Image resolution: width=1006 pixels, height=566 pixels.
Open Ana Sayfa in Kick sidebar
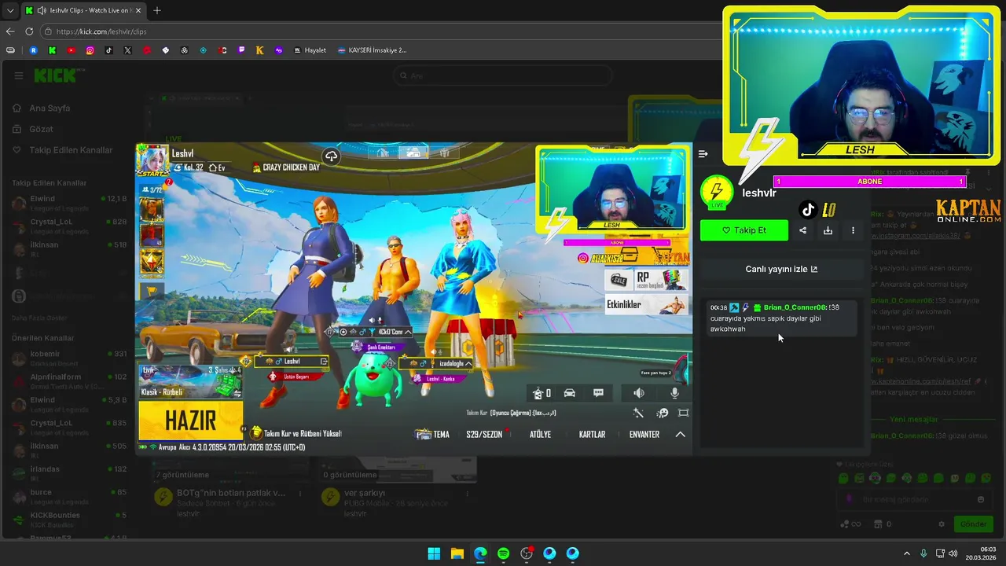(50, 108)
